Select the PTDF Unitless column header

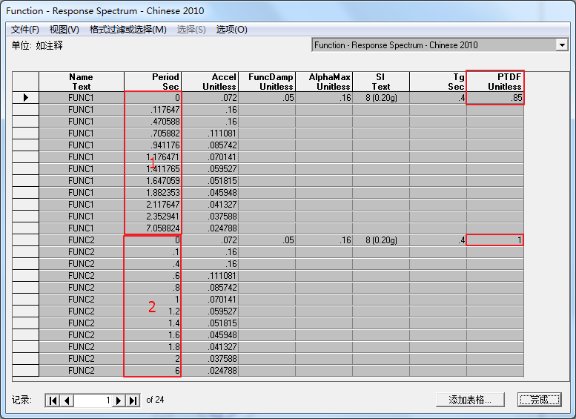click(x=495, y=82)
